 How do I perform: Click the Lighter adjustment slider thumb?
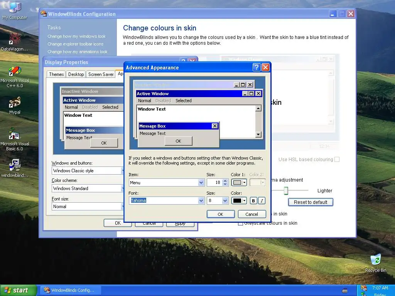[286, 190]
